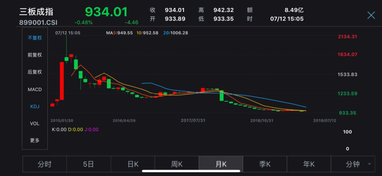Click the large green candle near early 2018
The image size is (382, 176).
coord(221,95)
